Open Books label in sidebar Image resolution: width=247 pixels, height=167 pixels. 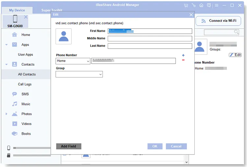tap(26, 134)
